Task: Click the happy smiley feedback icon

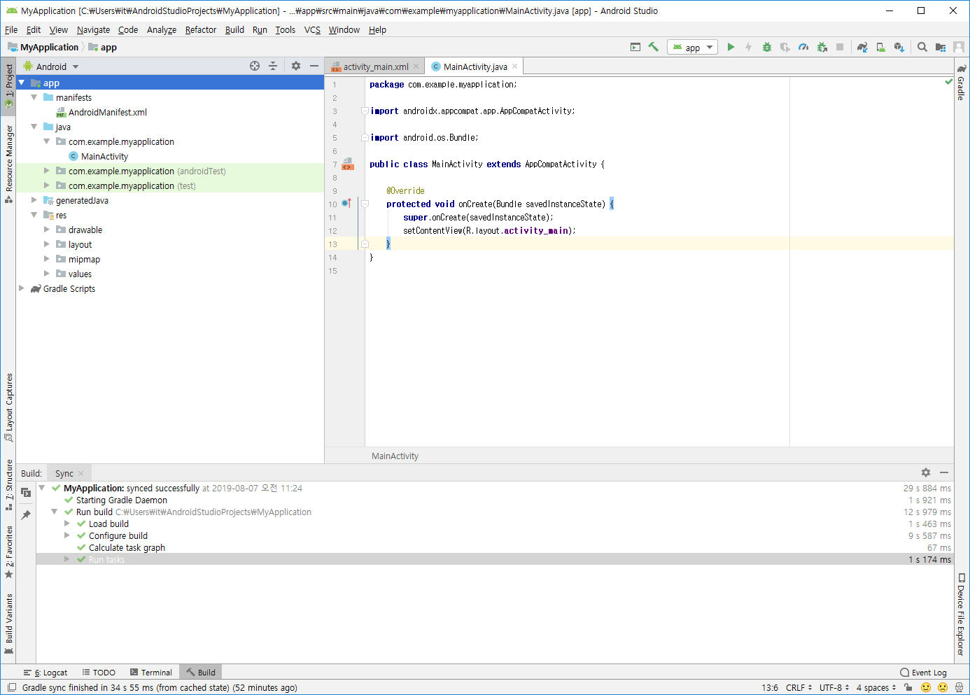Action: (x=926, y=687)
